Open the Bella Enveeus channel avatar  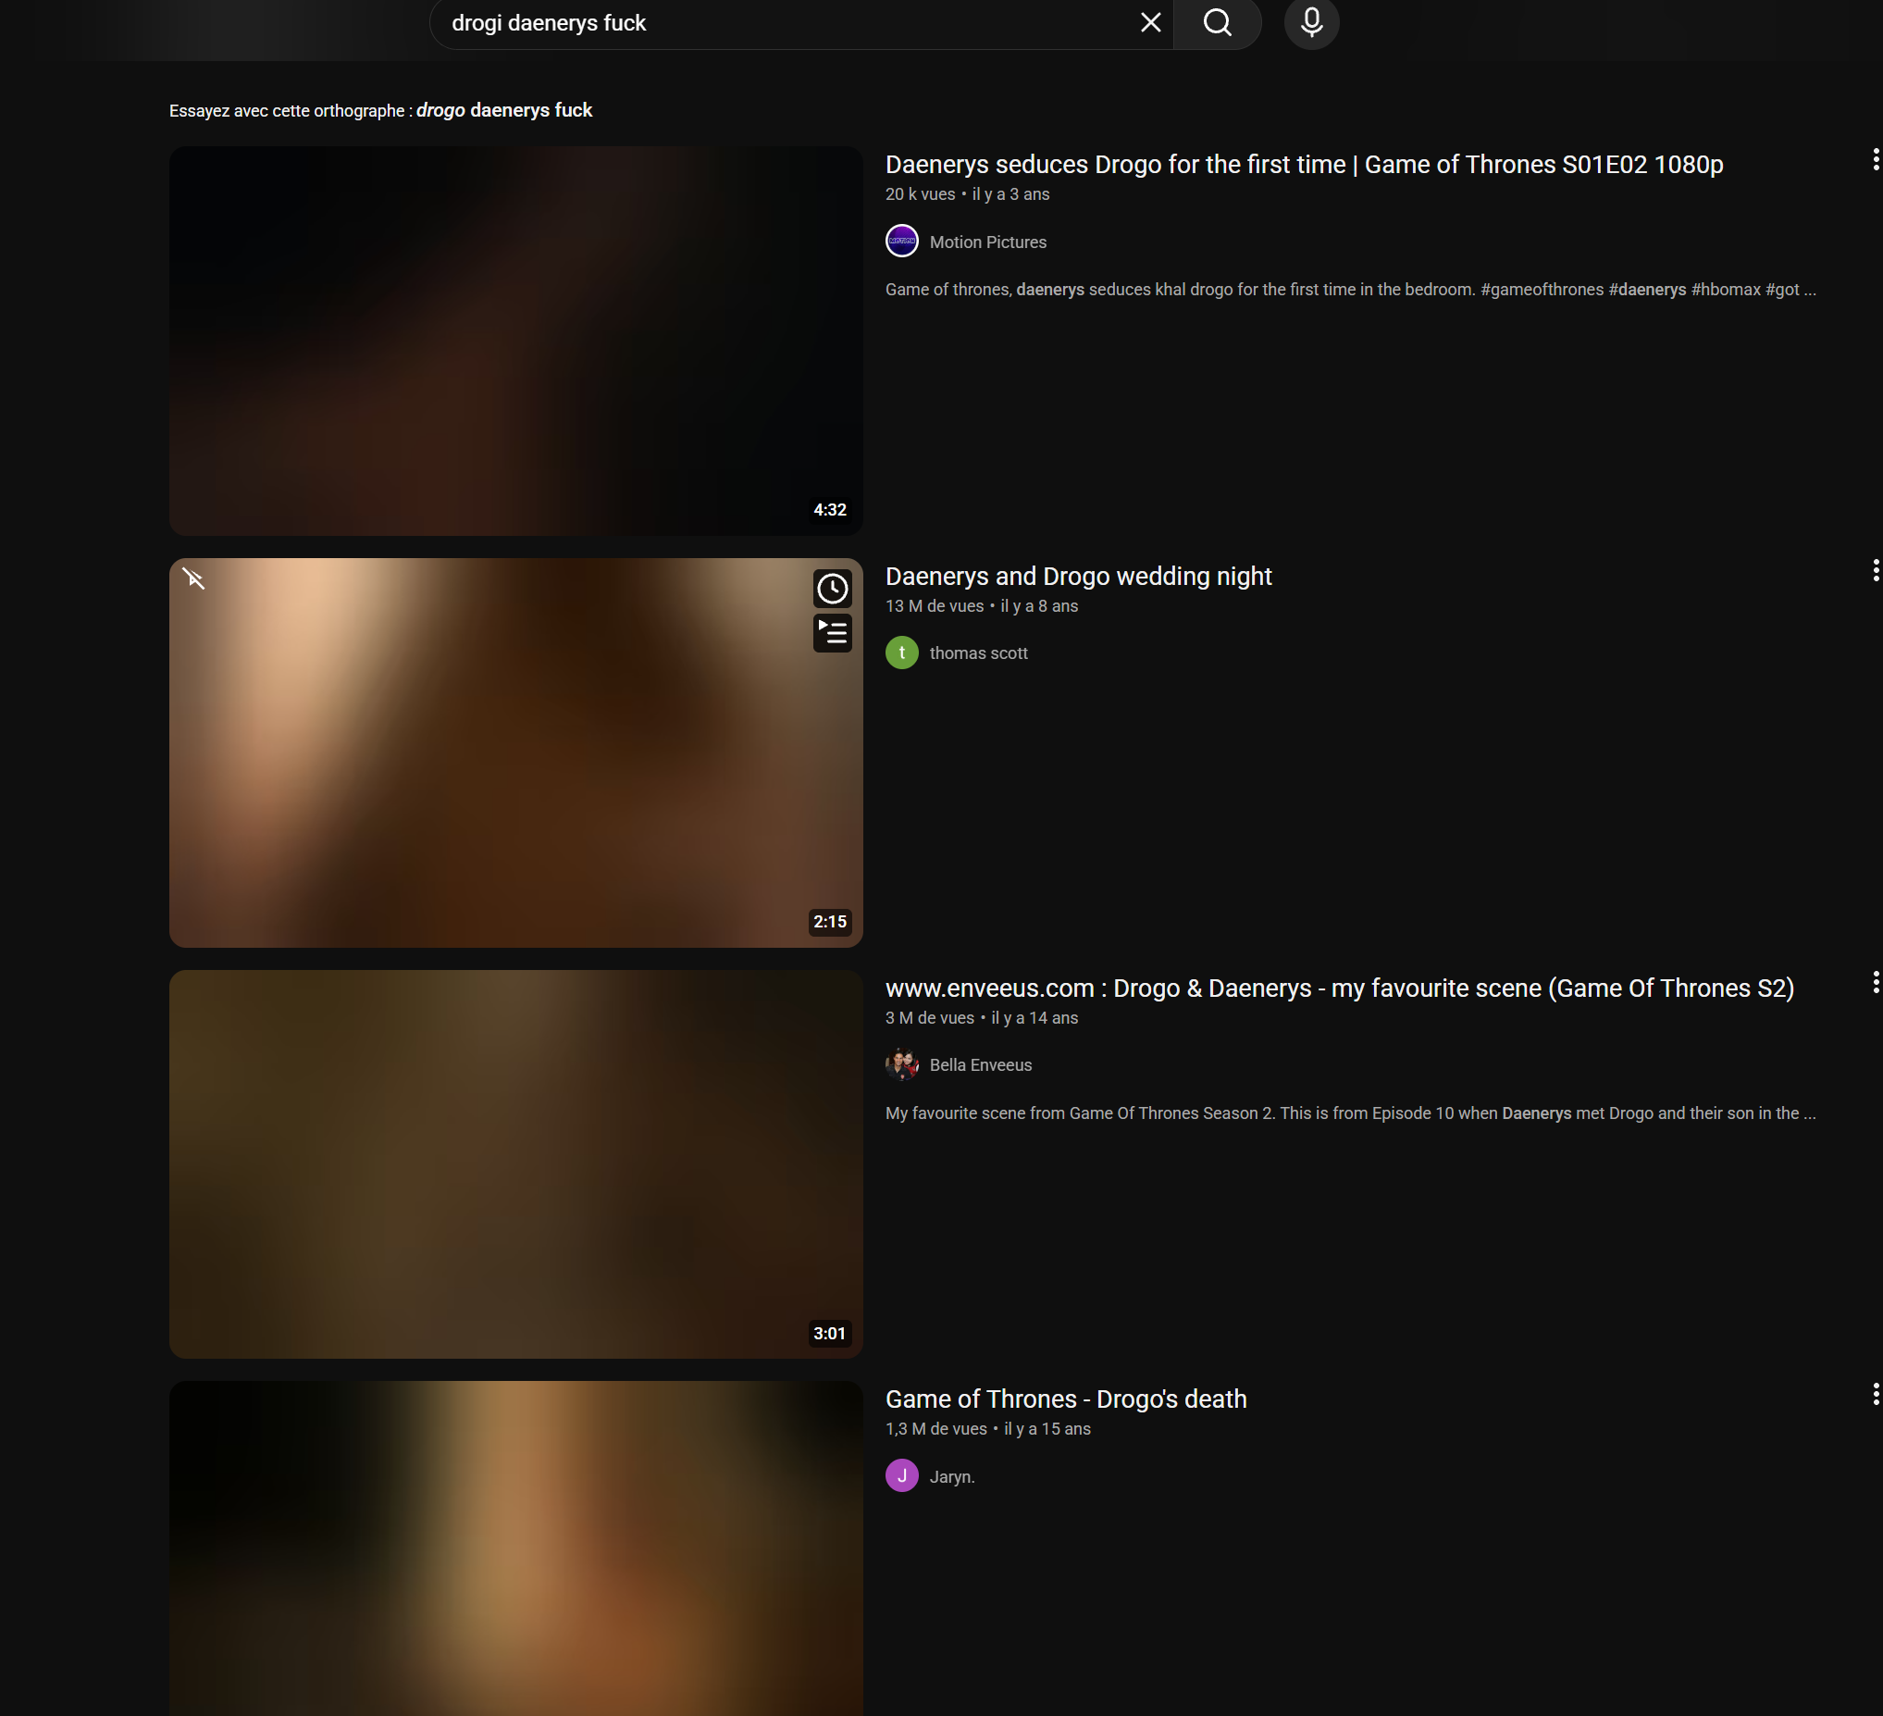tap(901, 1064)
